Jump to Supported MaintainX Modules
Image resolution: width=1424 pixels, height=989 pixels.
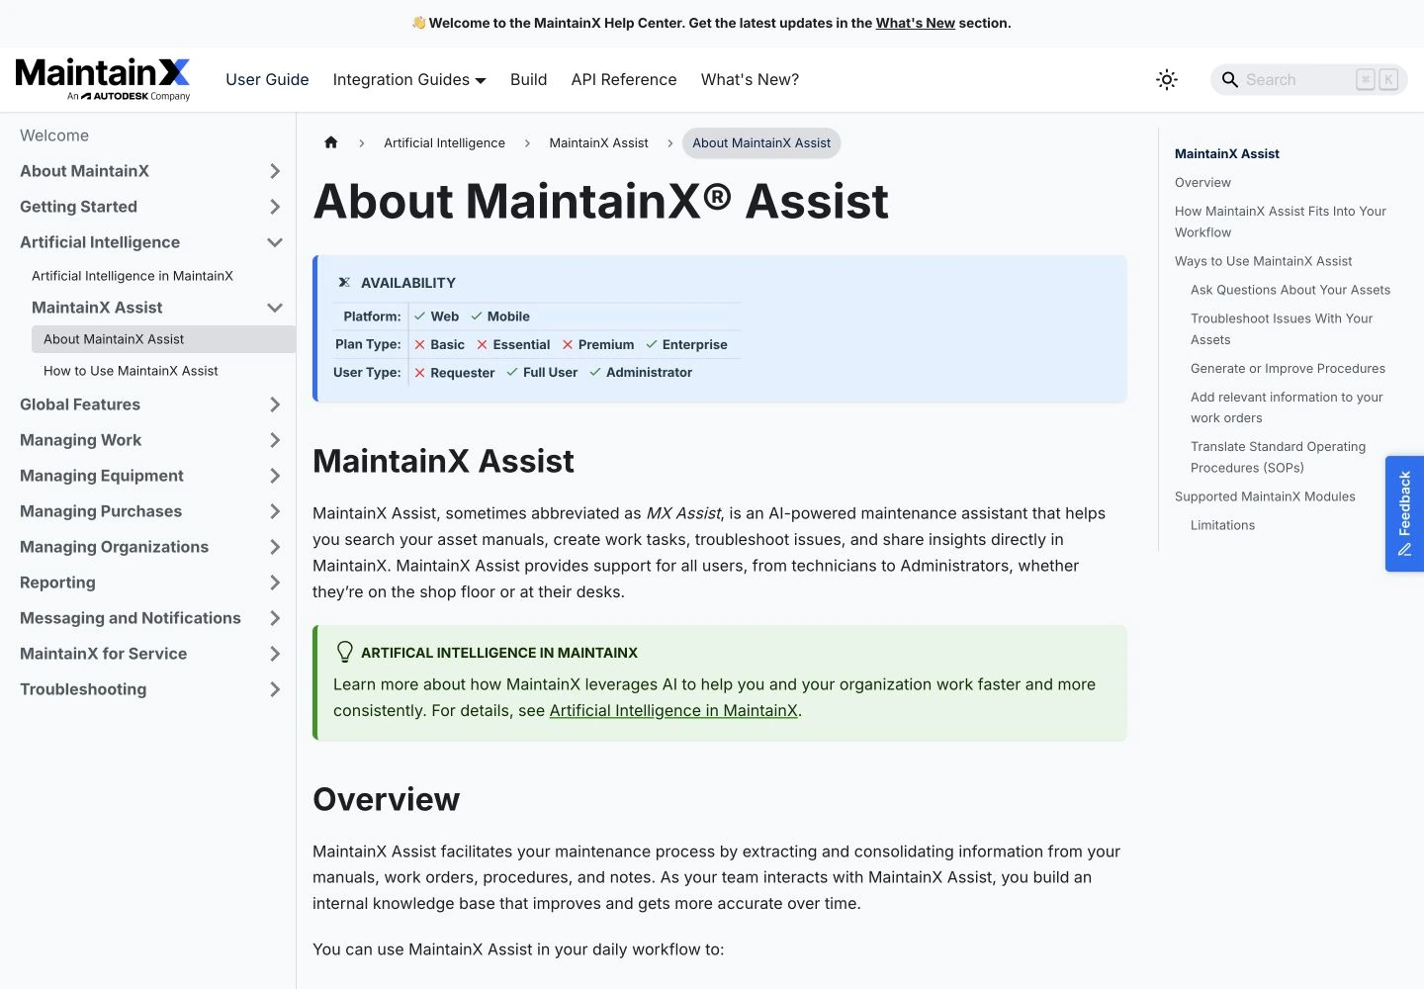click(1265, 496)
